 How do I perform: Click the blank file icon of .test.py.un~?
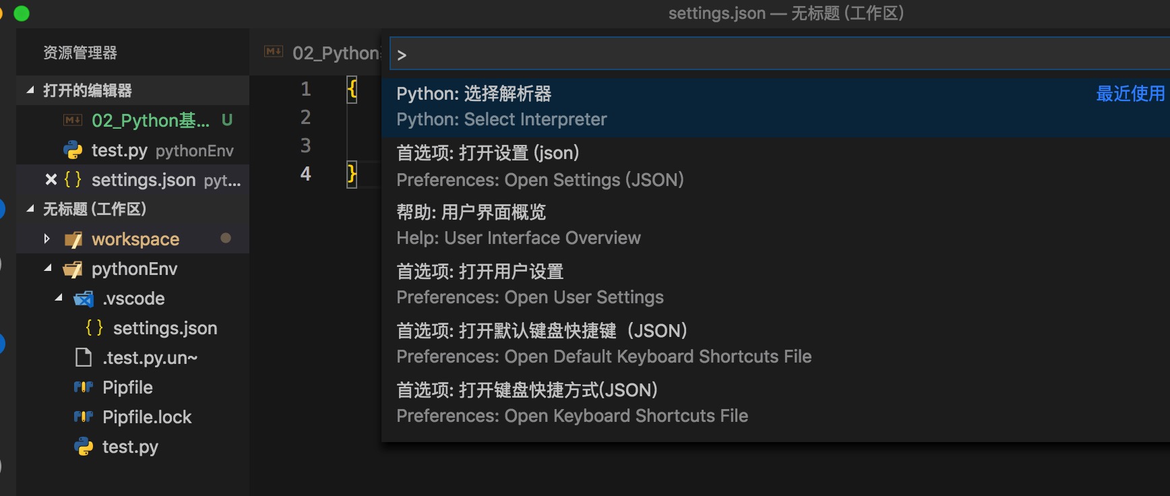(84, 358)
